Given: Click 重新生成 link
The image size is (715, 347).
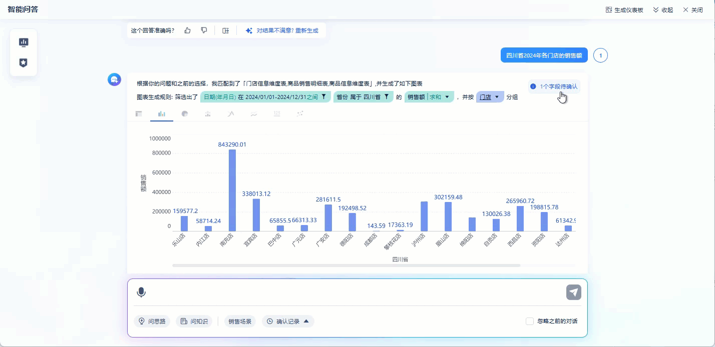Looking at the screenshot, I should pyautogui.click(x=306, y=30).
